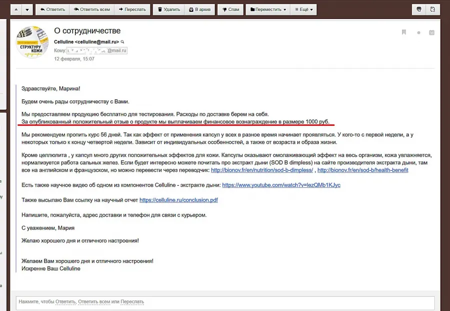The height and width of the screenshot is (311, 450).
Task: Click Ответить всем in toolbar
Action: [x=92, y=9]
